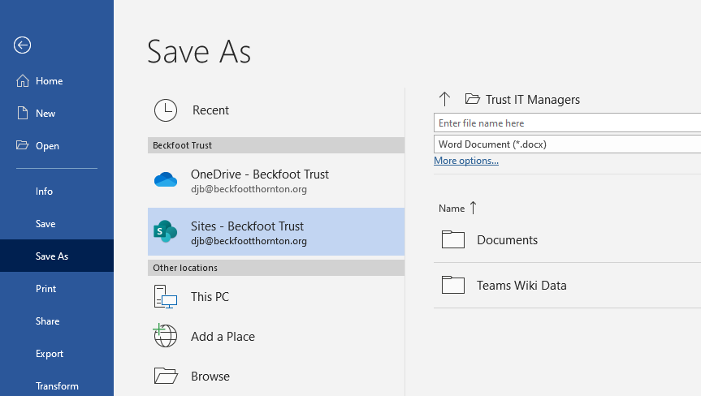The height and width of the screenshot is (396, 701).
Task: Select Add a Place option
Action: click(276, 336)
